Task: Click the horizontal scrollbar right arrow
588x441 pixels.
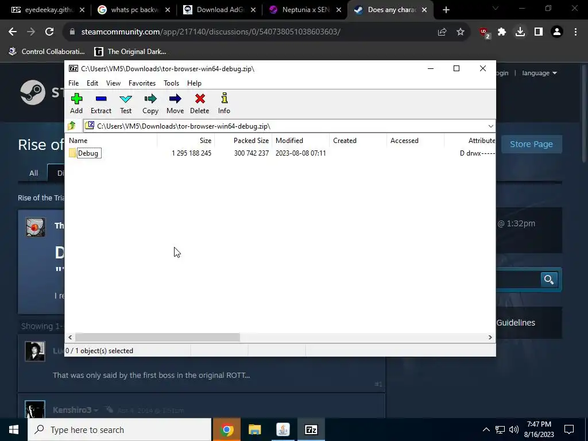Action: pyautogui.click(x=490, y=337)
